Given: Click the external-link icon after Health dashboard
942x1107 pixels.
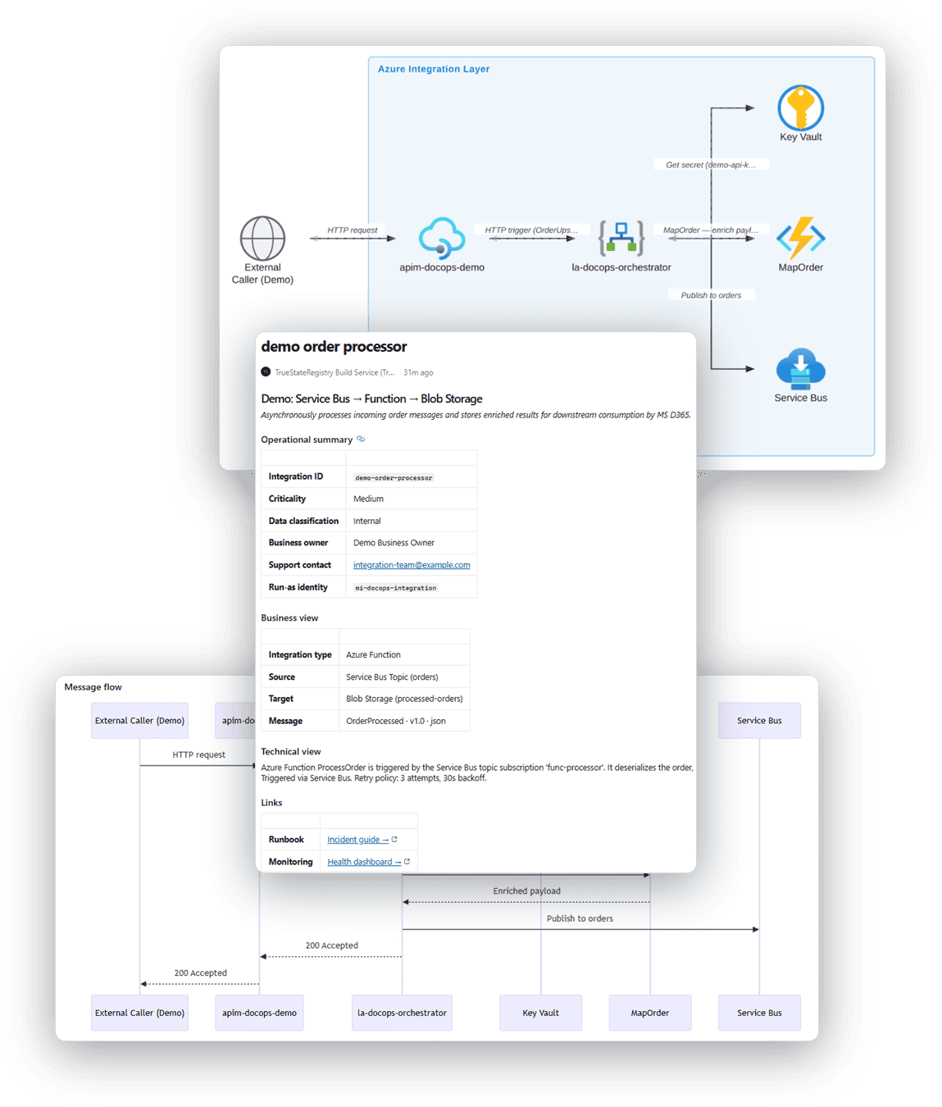Looking at the screenshot, I should tap(407, 861).
